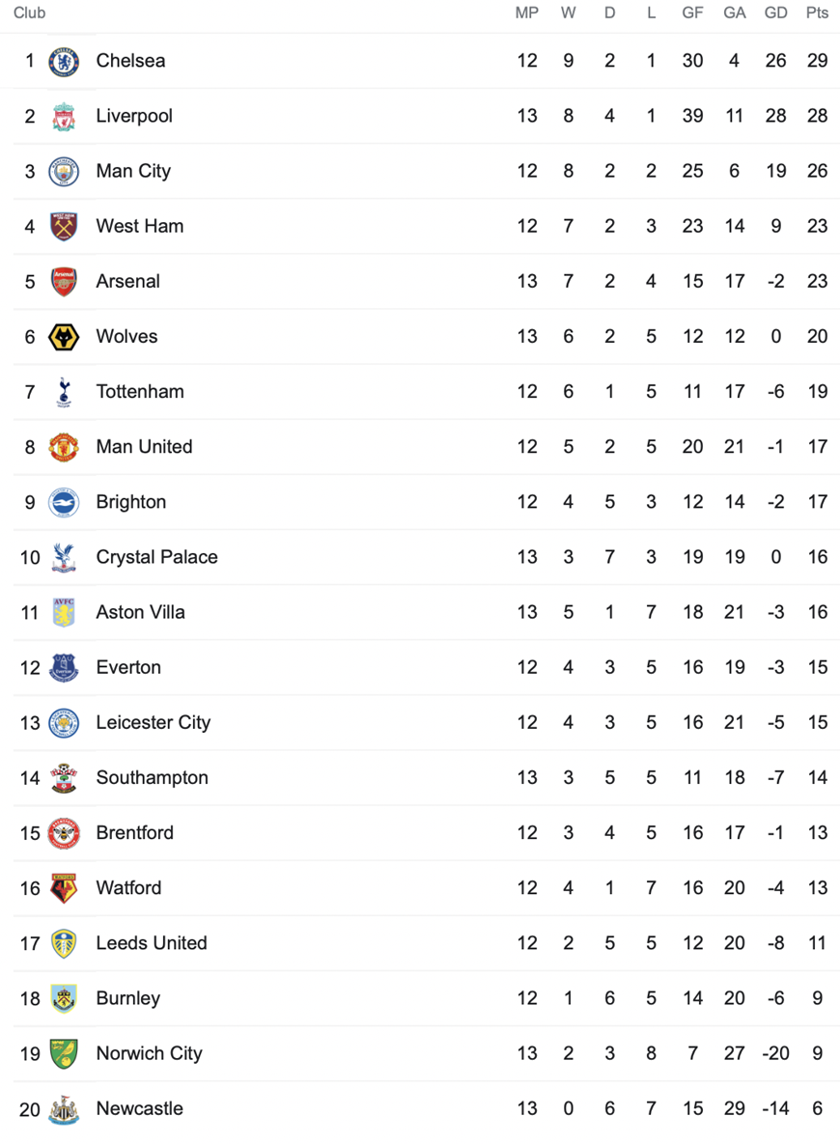
Task: Open the Crystal Palace team link
Action: [157, 557]
